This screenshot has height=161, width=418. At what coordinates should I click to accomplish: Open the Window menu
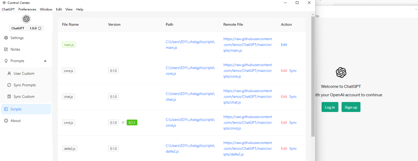point(46,9)
